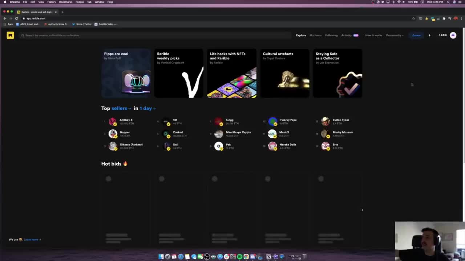
Task: Launch OBS from the dock
Action: (x=207, y=257)
